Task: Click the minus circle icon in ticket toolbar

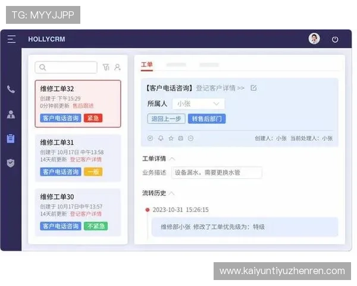Action: point(191,138)
